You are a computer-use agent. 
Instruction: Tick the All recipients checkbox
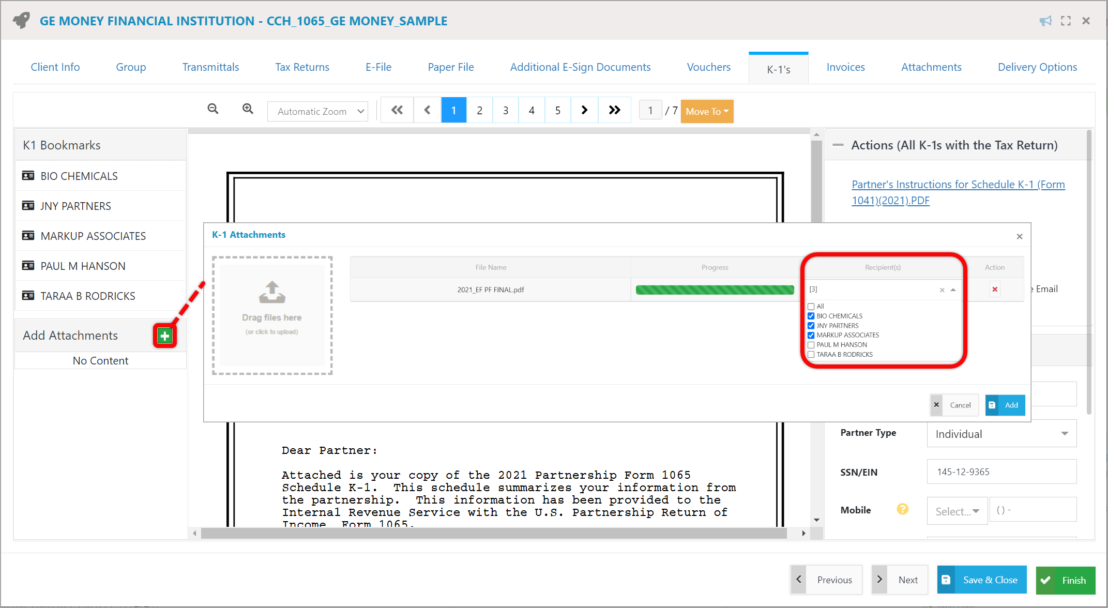[x=811, y=307]
